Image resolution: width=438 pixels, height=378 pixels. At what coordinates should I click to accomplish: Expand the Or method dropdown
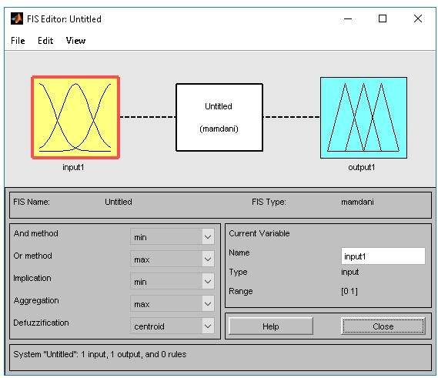click(x=172, y=259)
